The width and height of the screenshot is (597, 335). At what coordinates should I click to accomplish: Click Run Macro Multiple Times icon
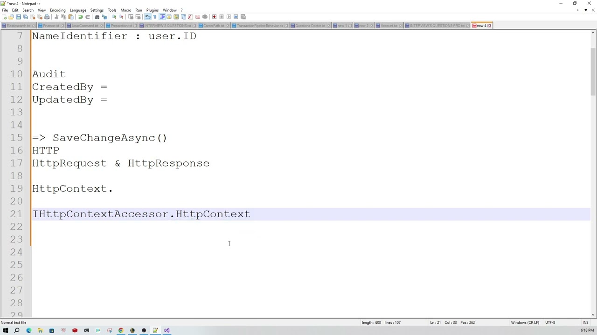coord(236,17)
